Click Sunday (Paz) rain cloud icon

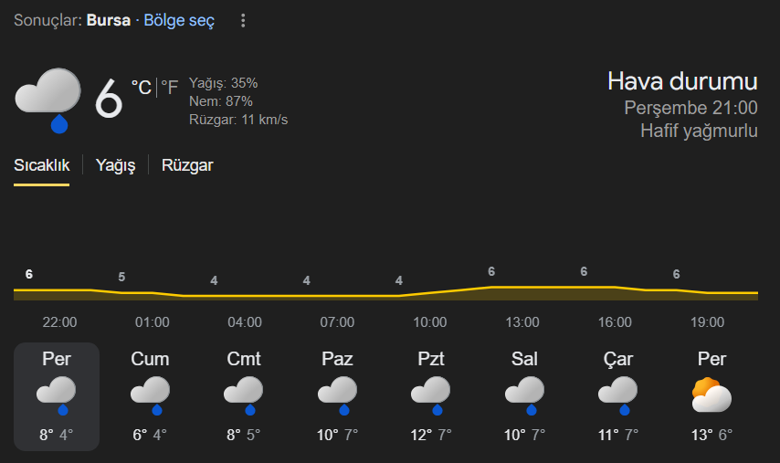(337, 395)
